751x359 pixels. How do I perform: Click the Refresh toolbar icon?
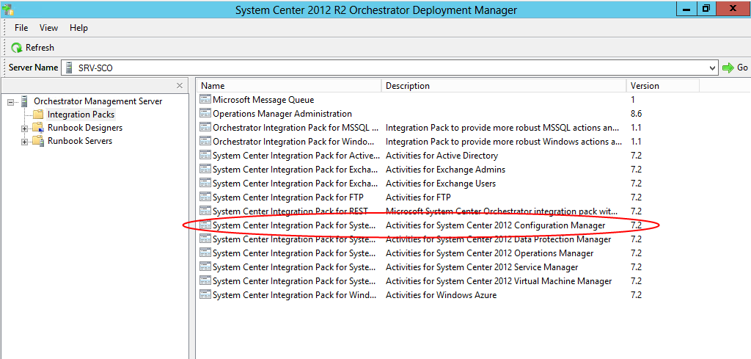[x=17, y=48]
